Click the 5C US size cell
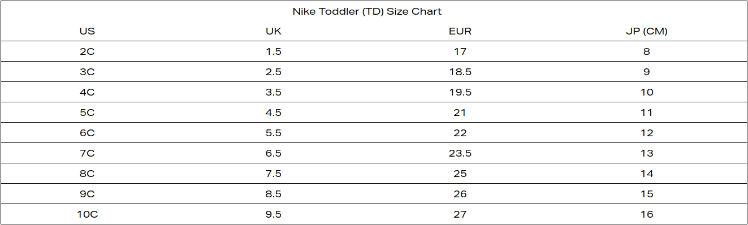Image resolution: width=748 pixels, height=225 pixels. [x=87, y=112]
